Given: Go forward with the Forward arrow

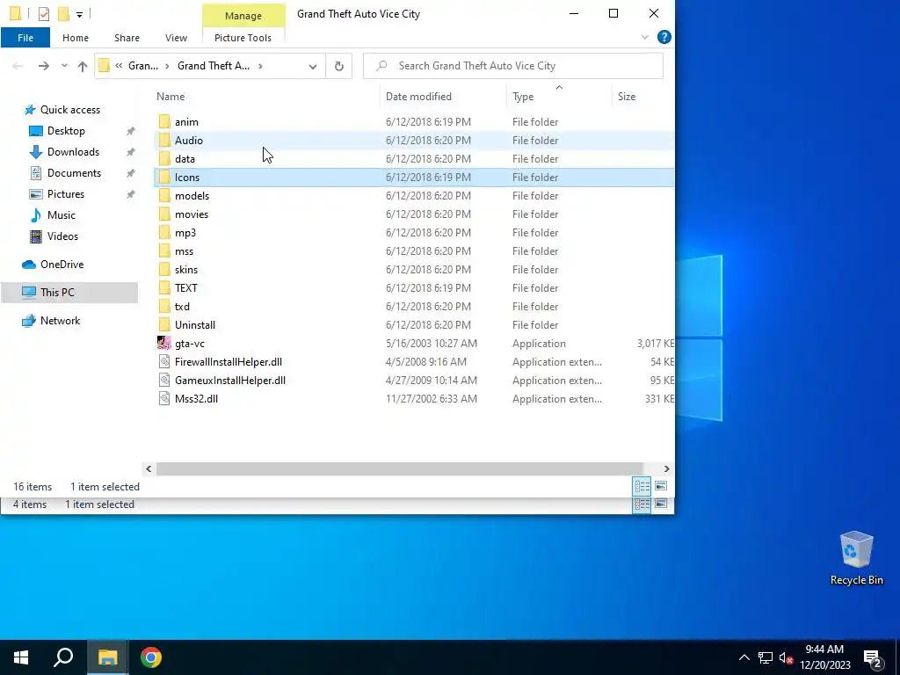Looking at the screenshot, I should pyautogui.click(x=44, y=66).
